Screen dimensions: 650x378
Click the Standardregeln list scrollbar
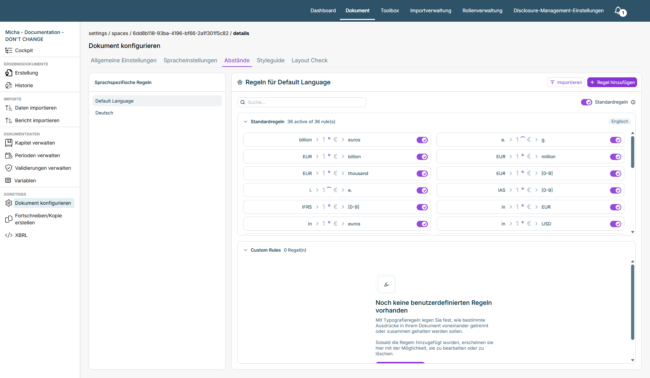632,152
